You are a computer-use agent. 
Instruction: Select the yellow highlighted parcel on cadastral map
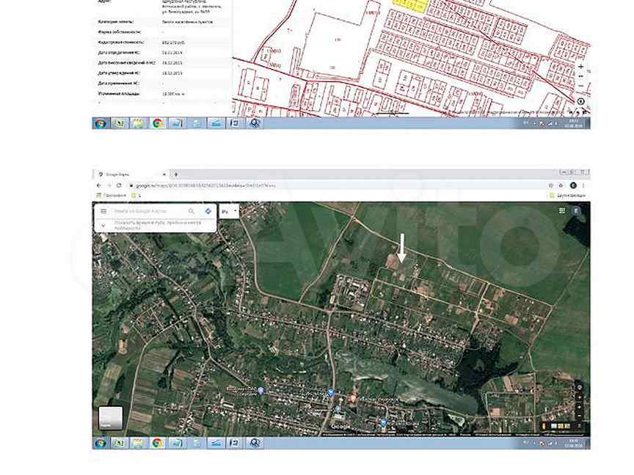(x=410, y=7)
